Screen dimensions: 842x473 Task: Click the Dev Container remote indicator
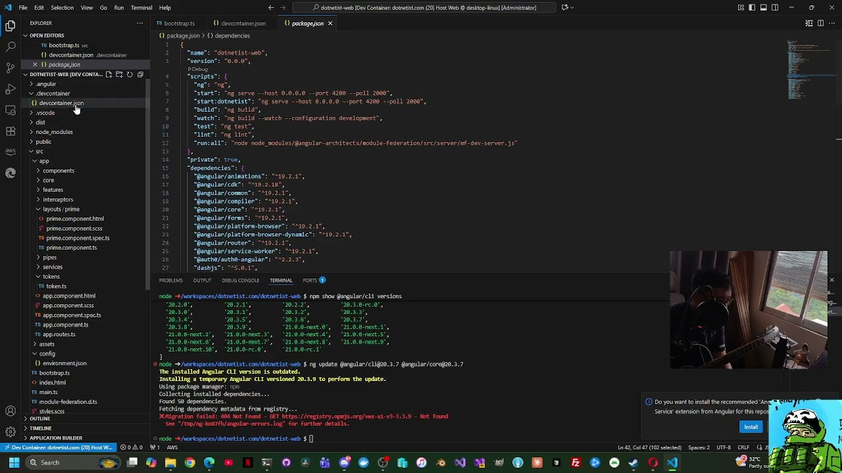pos(57,447)
